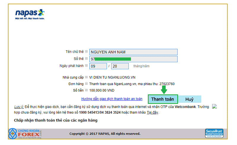The image size is (237, 145).
Task: Click the order text with ma phieu thu 27023760
Action: [132, 84]
